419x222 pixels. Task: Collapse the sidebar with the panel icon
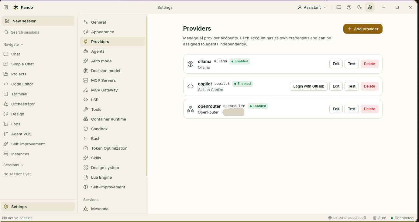pyautogui.click(x=6, y=7)
